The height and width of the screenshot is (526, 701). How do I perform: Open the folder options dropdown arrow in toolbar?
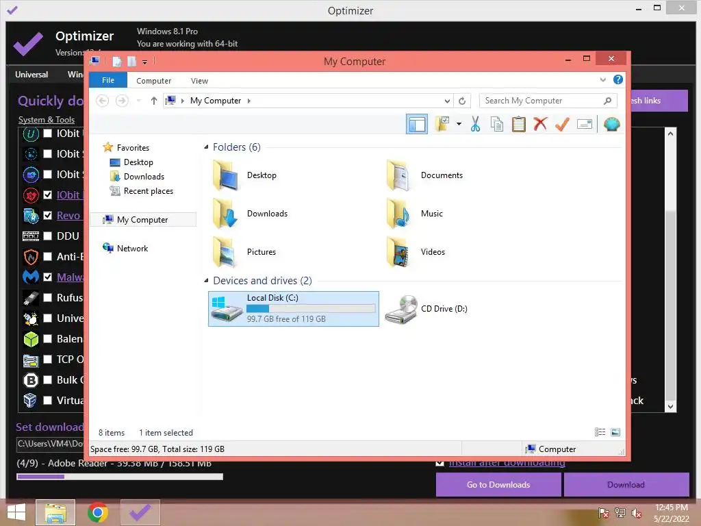tap(459, 124)
